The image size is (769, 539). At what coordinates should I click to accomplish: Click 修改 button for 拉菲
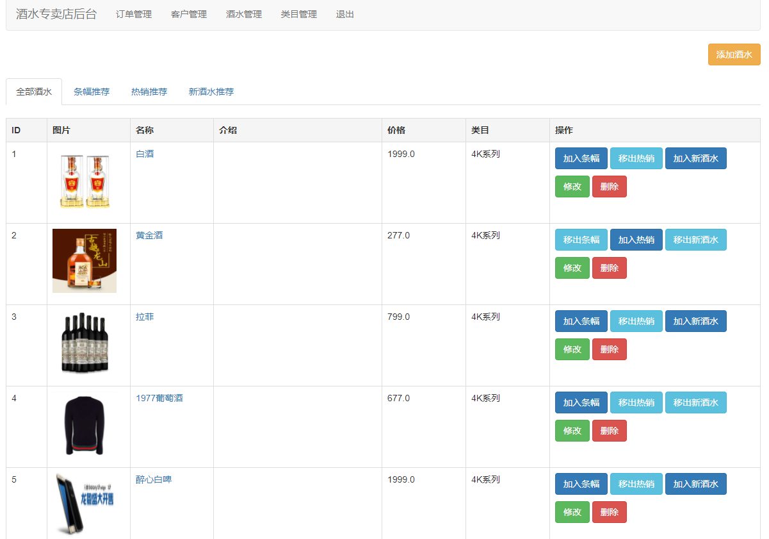click(572, 349)
